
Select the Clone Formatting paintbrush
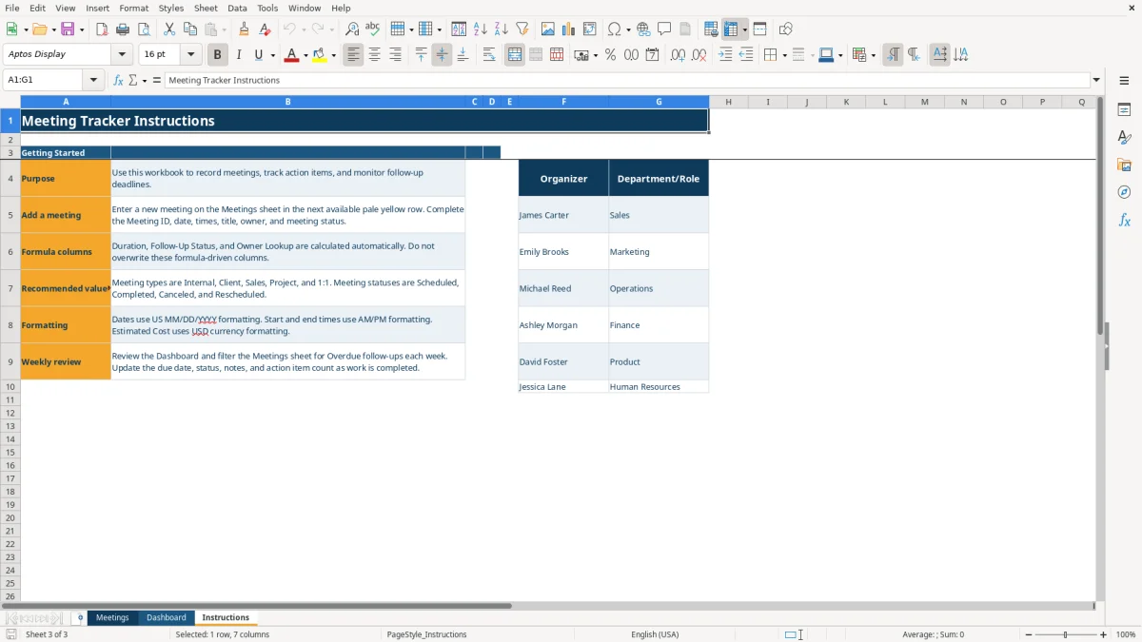[x=245, y=29]
